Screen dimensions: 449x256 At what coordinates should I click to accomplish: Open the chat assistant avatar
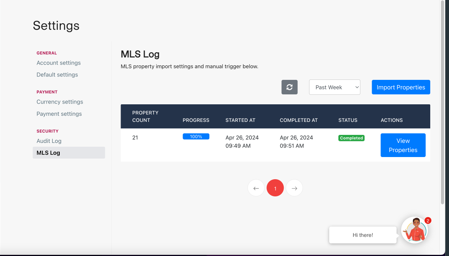point(414,230)
